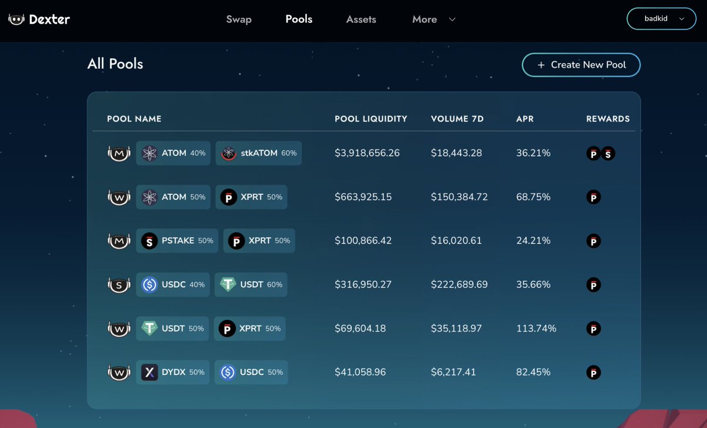
Task: Click the Pool Liquidity column header
Action: (x=371, y=119)
